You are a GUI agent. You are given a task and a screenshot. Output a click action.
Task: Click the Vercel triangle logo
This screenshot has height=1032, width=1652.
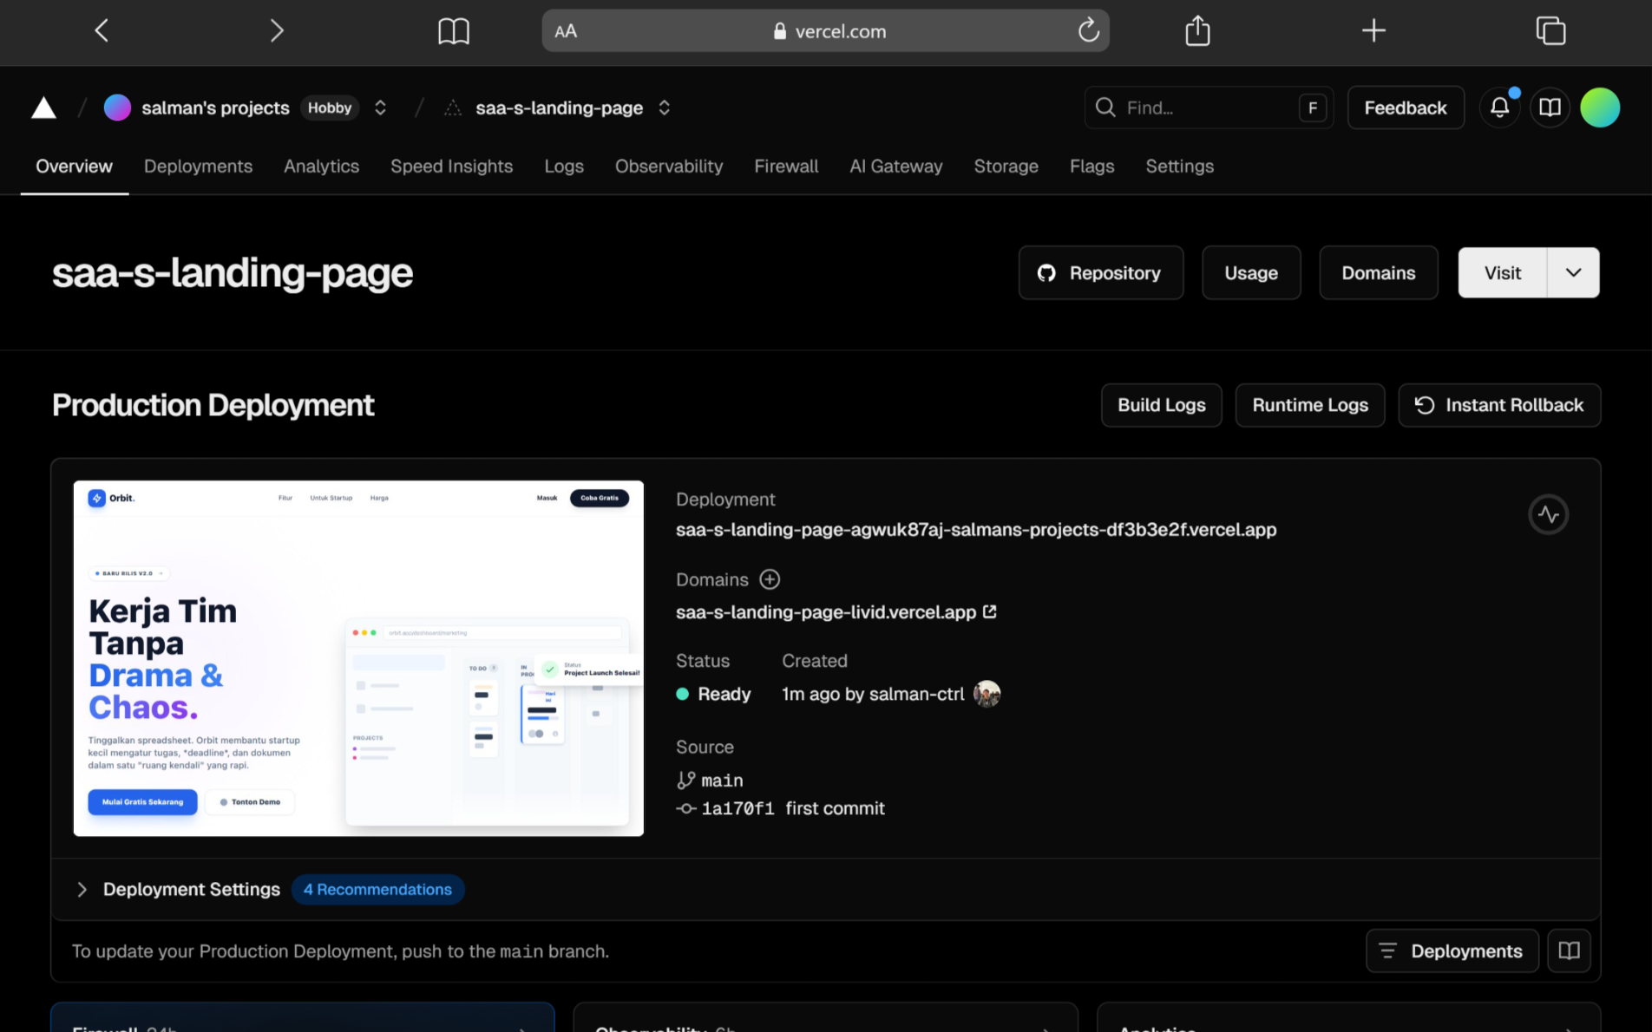point(43,108)
